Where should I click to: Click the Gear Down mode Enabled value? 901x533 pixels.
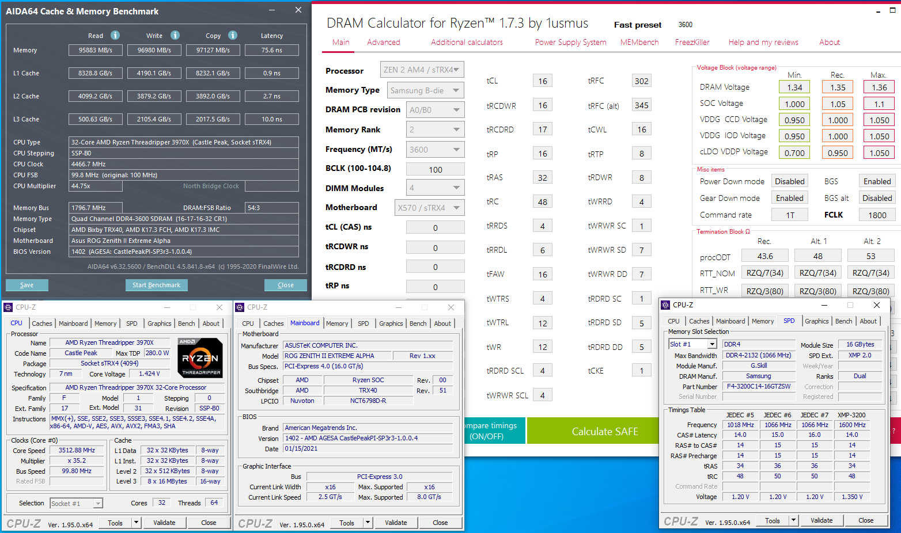click(789, 198)
